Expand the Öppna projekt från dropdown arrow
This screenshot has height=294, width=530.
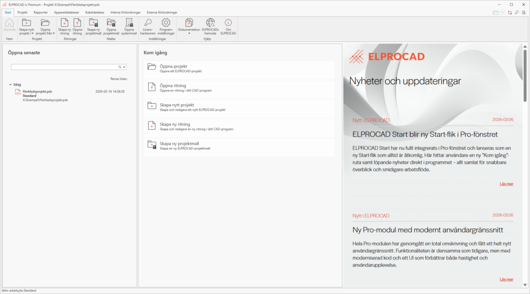tap(53, 34)
